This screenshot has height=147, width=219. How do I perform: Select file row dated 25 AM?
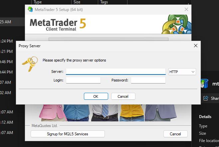12,22
